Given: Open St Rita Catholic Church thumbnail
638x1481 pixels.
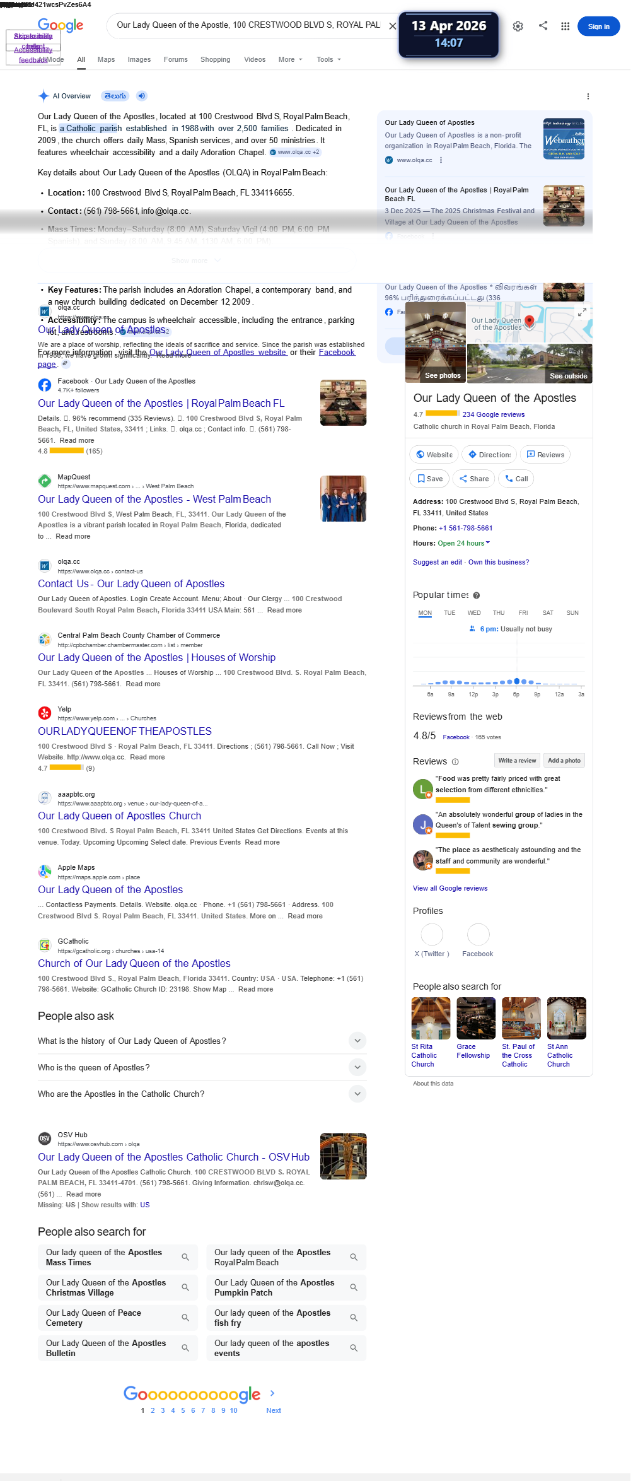Looking at the screenshot, I should (x=431, y=1018).
